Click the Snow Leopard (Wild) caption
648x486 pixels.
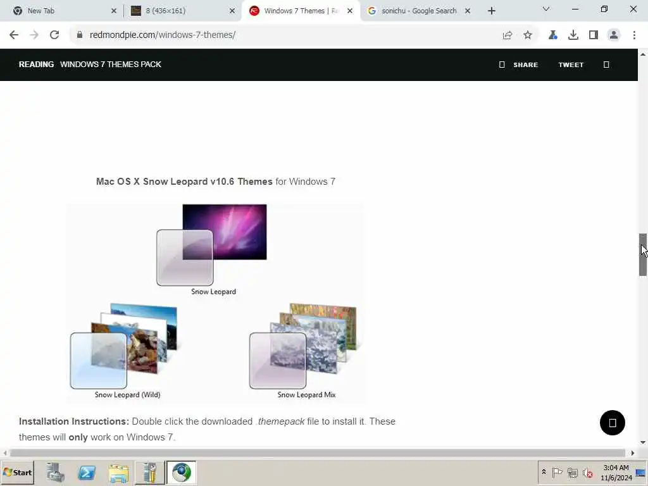pyautogui.click(x=127, y=395)
